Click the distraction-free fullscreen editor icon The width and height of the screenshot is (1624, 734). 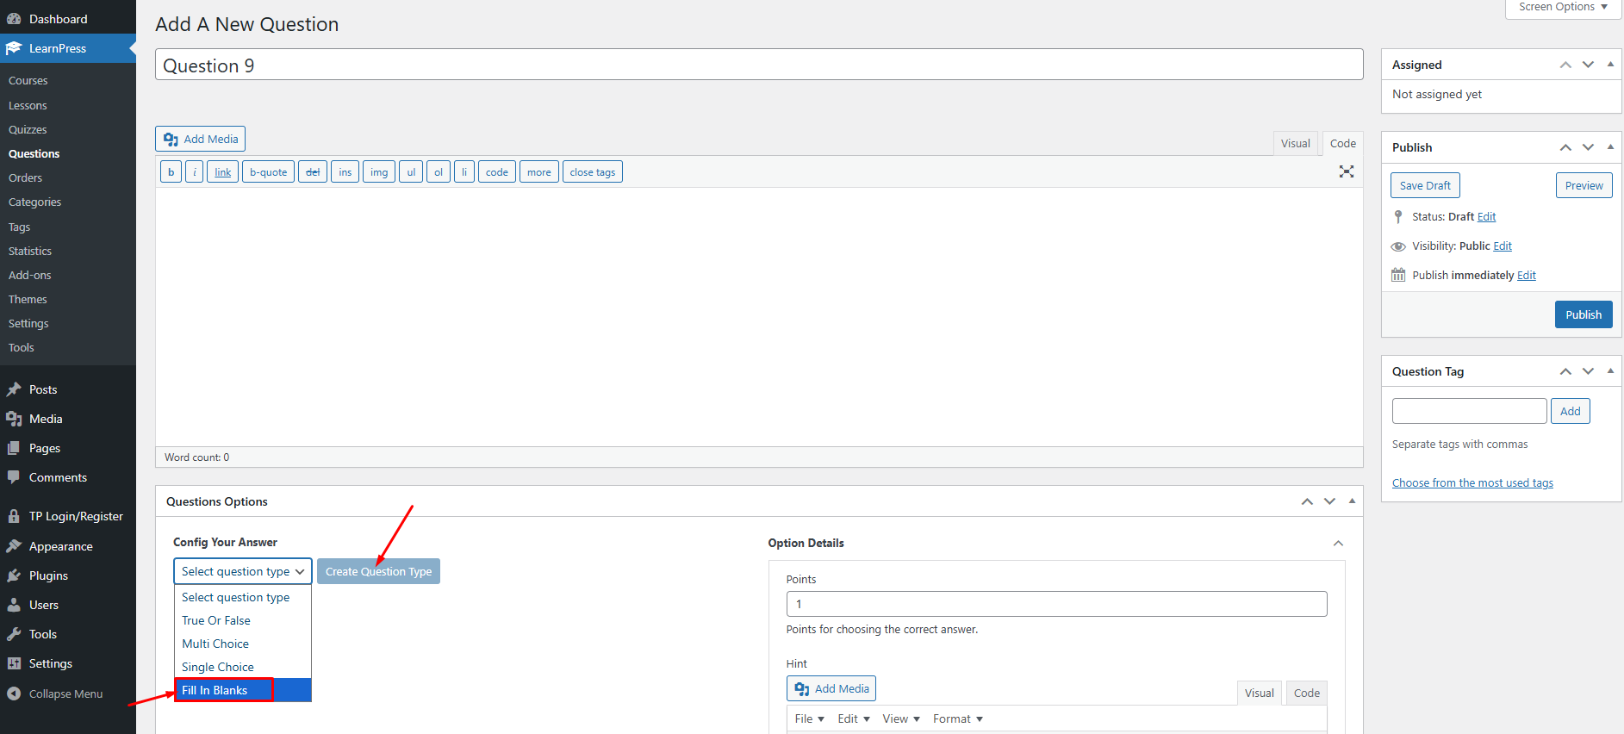click(x=1346, y=171)
